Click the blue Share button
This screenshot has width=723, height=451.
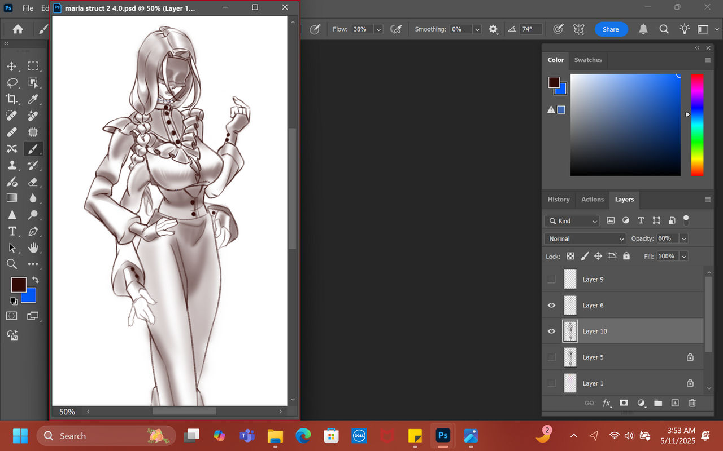[x=611, y=29]
